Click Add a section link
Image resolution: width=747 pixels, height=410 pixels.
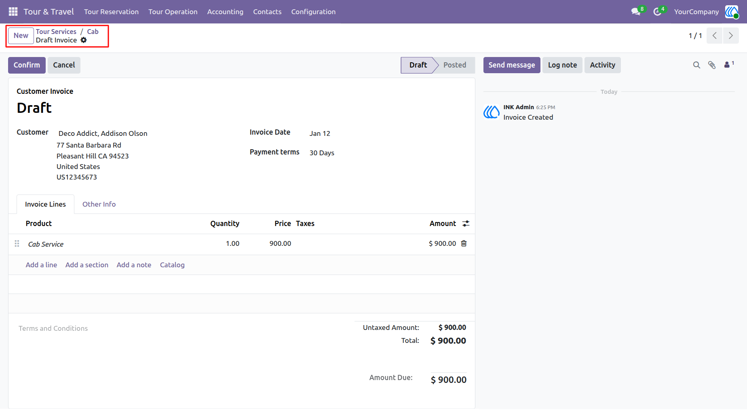coord(87,265)
